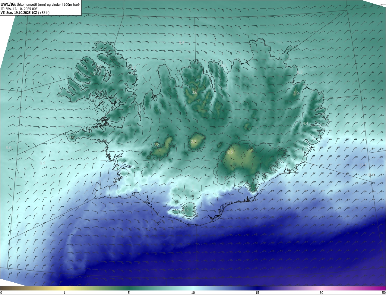Click the 15 tick on the color scale

coord(257,293)
